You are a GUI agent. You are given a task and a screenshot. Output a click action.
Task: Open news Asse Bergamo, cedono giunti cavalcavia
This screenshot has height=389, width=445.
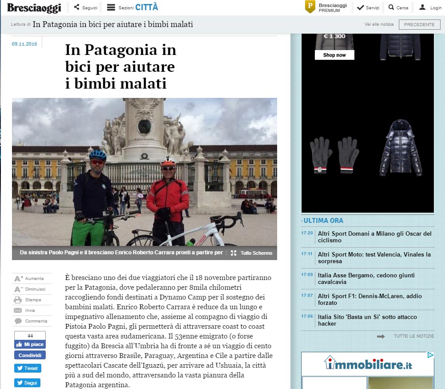pyautogui.click(x=366, y=279)
